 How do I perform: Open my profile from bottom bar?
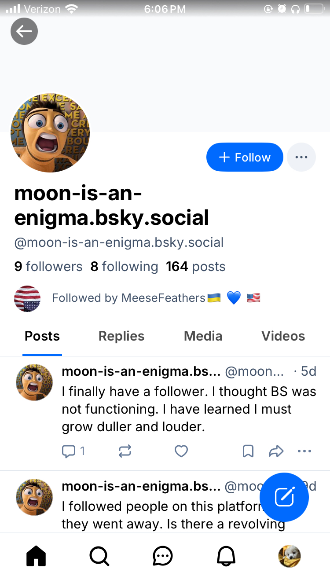[x=290, y=557]
